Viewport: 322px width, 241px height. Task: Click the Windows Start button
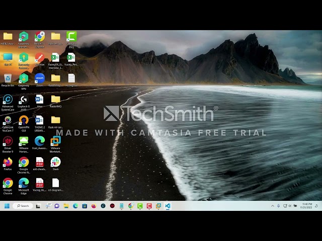pyautogui.click(x=7, y=206)
